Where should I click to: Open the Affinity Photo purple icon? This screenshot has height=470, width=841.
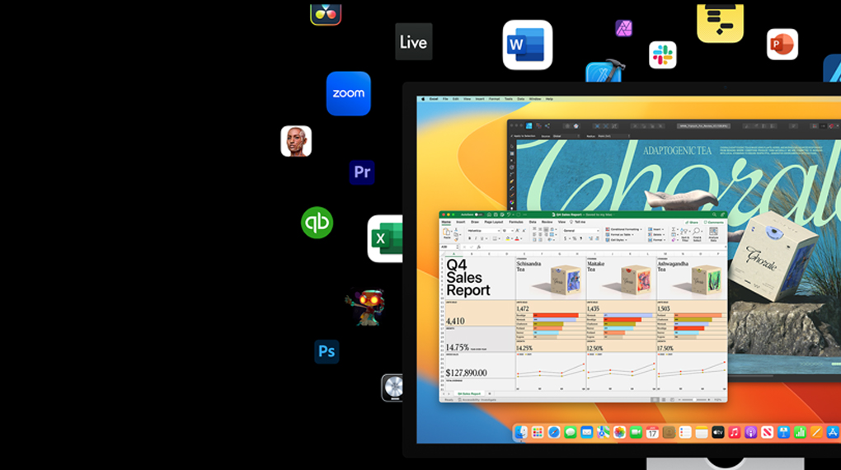[x=624, y=28]
